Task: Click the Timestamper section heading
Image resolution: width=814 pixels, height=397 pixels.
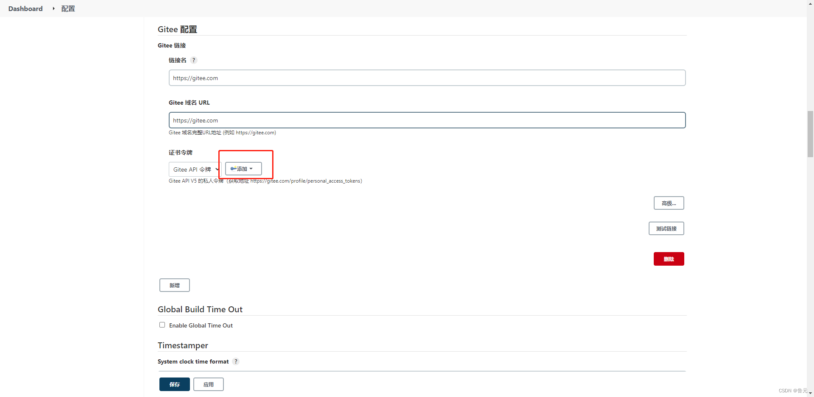Action: [183, 345]
